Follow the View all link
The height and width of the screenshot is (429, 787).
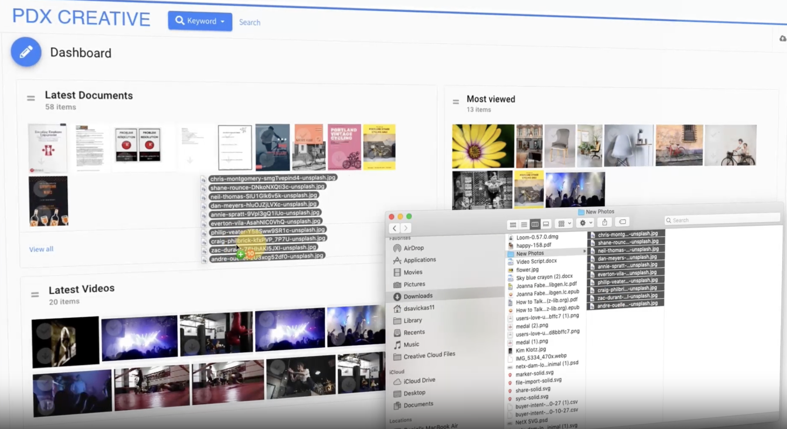point(41,249)
